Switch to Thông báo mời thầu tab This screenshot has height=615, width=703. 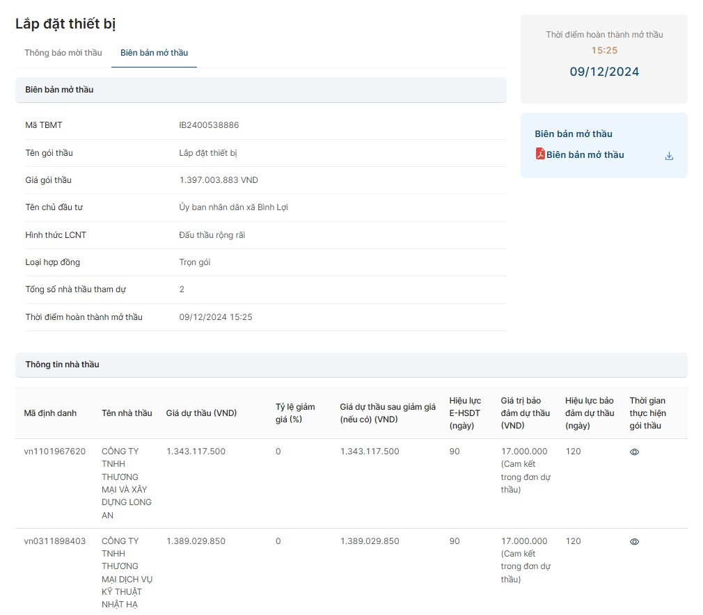tap(63, 53)
